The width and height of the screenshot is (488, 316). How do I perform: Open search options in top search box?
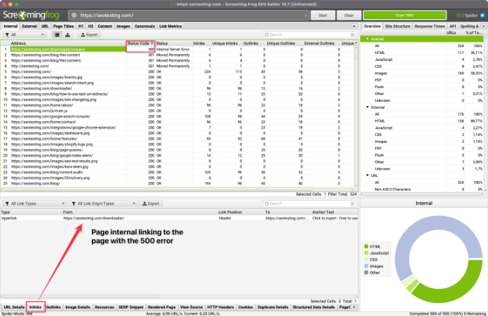click(x=352, y=35)
